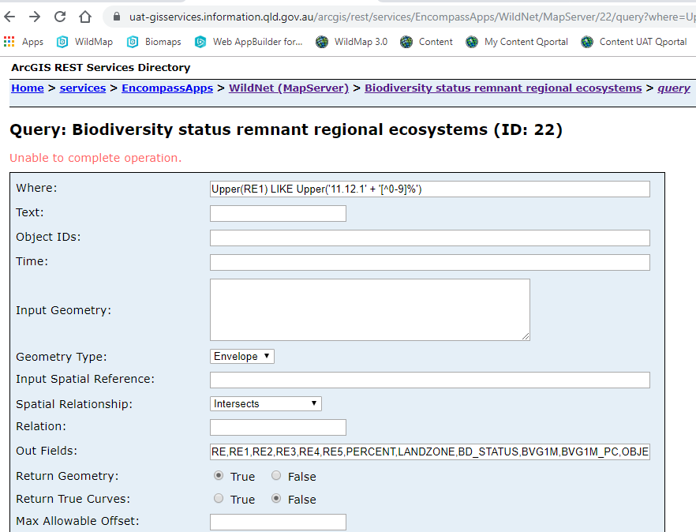This screenshot has height=532, width=696.
Task: Click the 'Unable to complete operation.' message
Action: pos(95,158)
